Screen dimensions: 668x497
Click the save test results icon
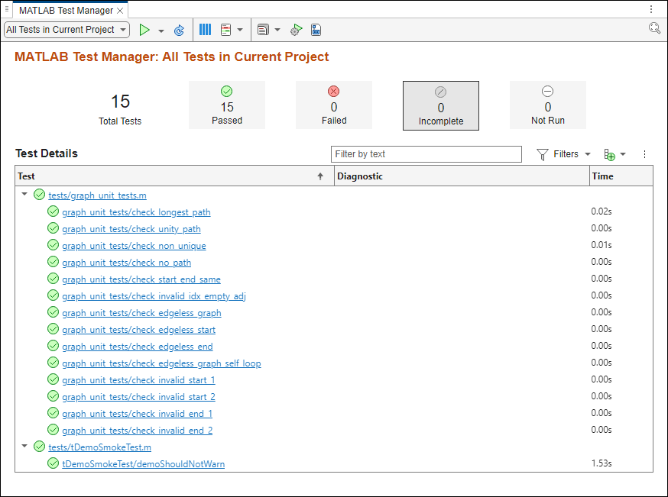coord(316,30)
